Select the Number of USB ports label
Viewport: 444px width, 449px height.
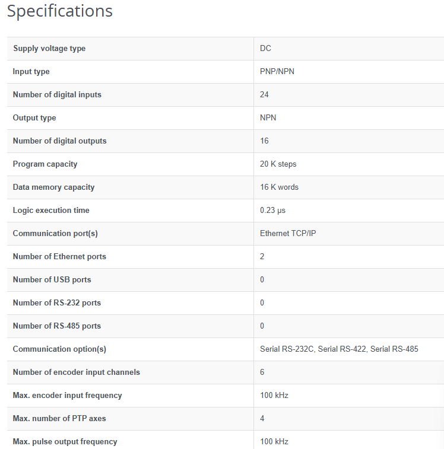tap(52, 280)
